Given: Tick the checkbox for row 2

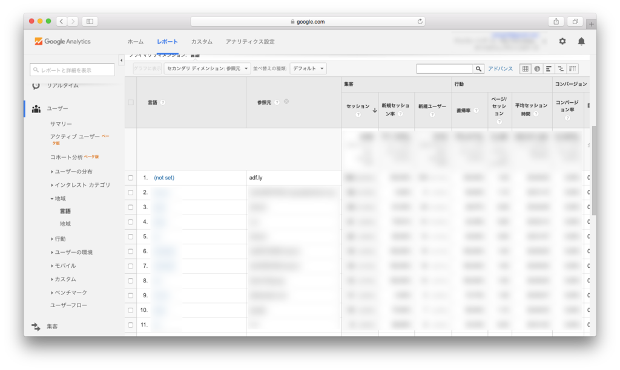Looking at the screenshot, I should pyautogui.click(x=131, y=192).
